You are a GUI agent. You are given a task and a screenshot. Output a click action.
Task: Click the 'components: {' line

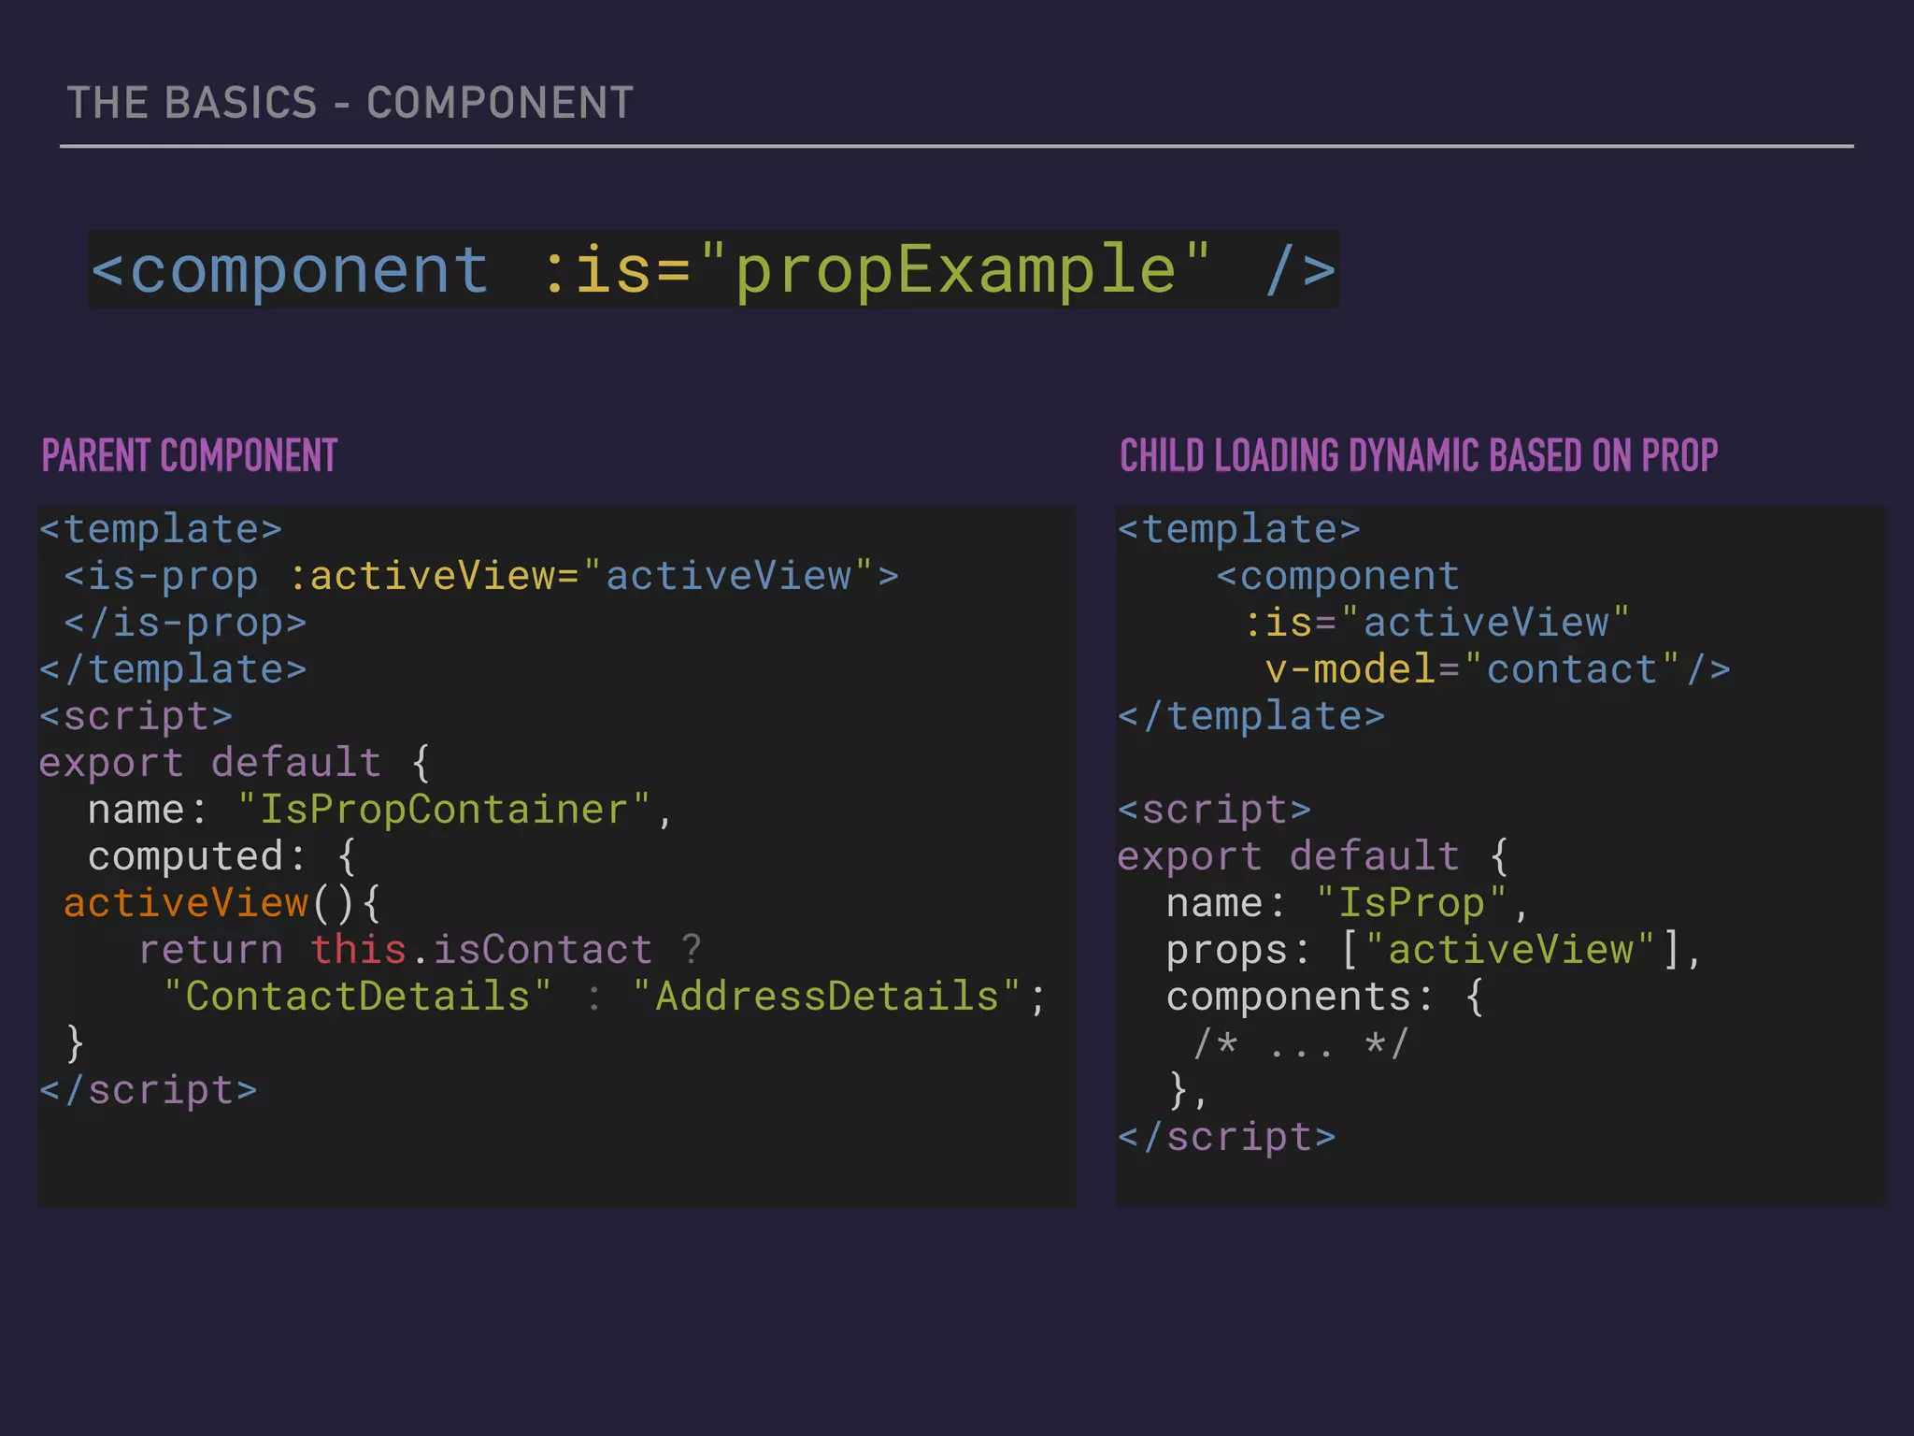click(x=1325, y=997)
